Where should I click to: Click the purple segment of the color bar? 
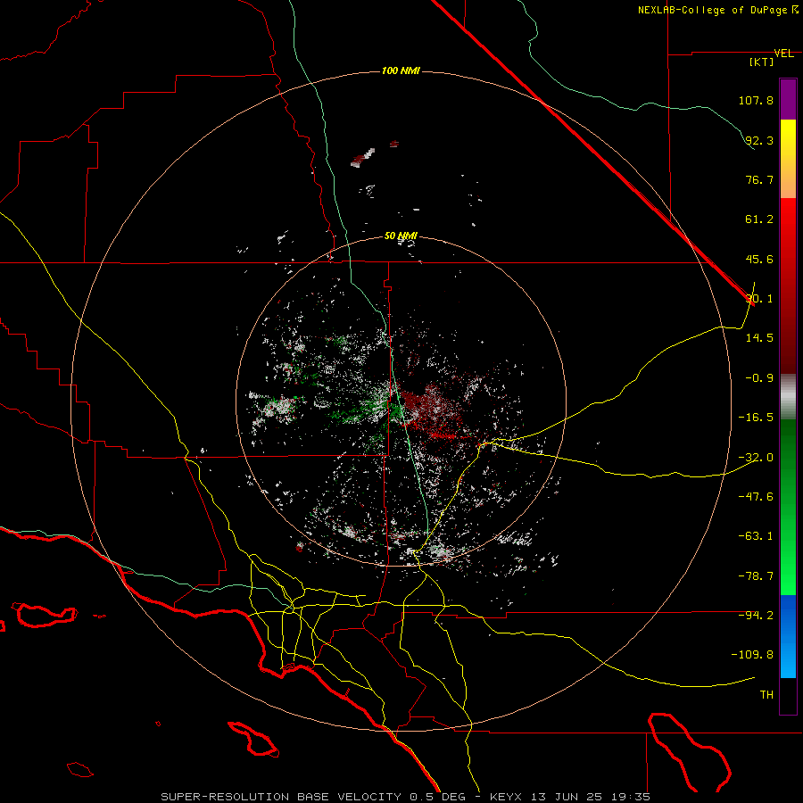(x=788, y=99)
